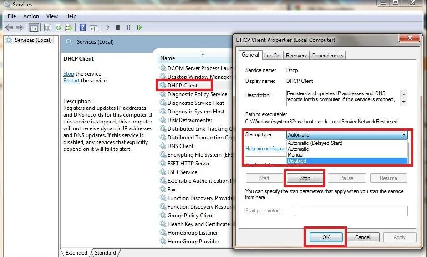The image size is (427, 257).
Task: Click the gear icon beside DCOM Server Process Launcher
Action: (x=163, y=68)
